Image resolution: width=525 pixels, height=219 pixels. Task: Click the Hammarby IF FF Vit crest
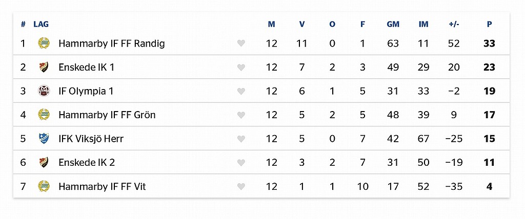tap(44, 186)
